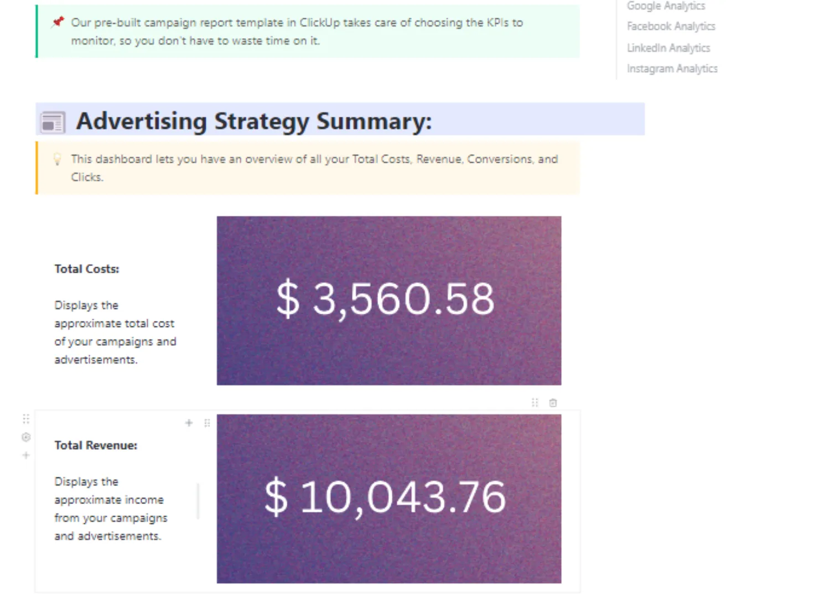Click drag handle above the settings gear
This screenshot has height=613, width=819.
(26, 419)
